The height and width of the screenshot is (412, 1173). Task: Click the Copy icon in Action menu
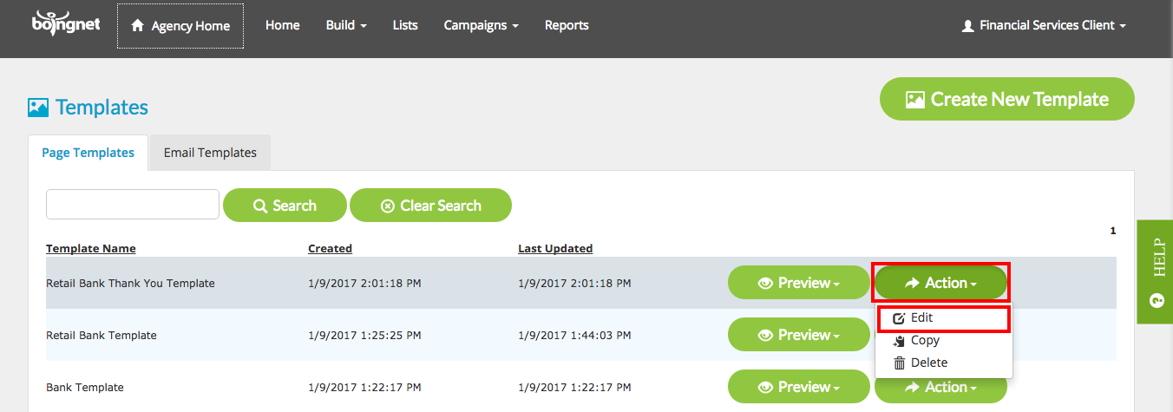tap(899, 341)
